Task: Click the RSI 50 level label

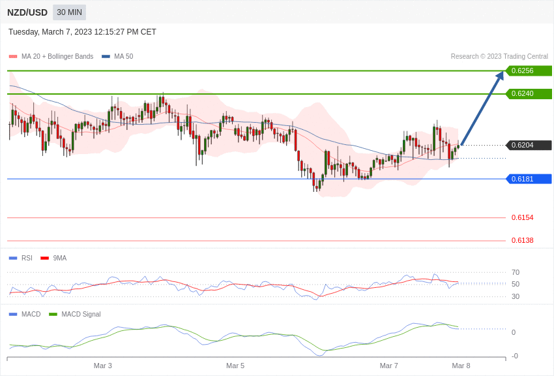Action: point(516,284)
